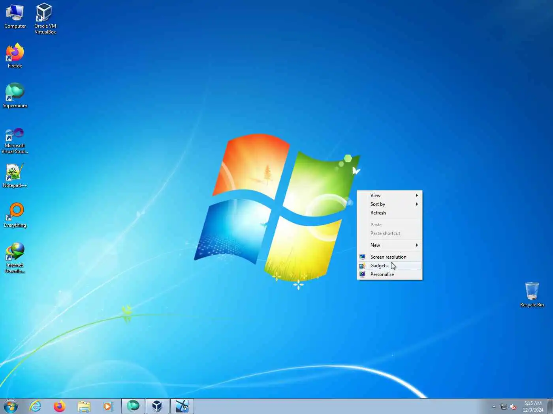Click the Gadgets menu icon
This screenshot has width=553, height=414.
tap(362, 266)
